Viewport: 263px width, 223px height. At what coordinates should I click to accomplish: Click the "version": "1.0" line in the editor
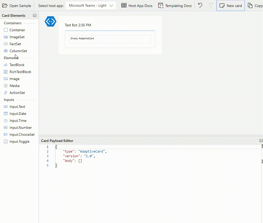point(79,156)
